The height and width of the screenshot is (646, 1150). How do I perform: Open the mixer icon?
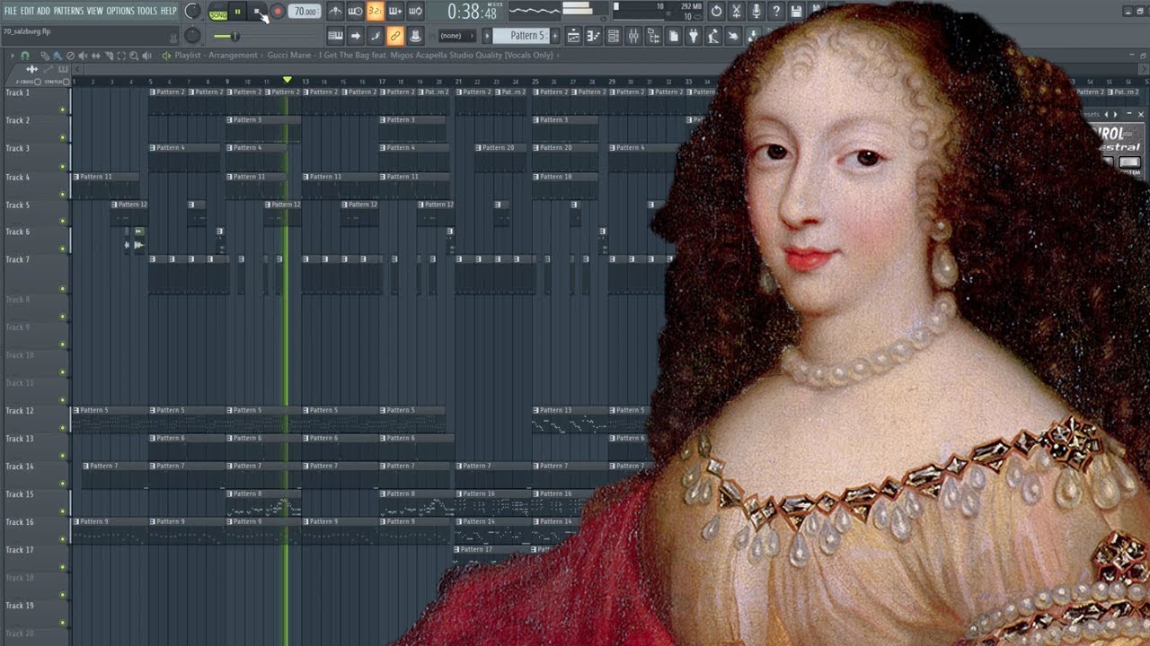click(634, 36)
